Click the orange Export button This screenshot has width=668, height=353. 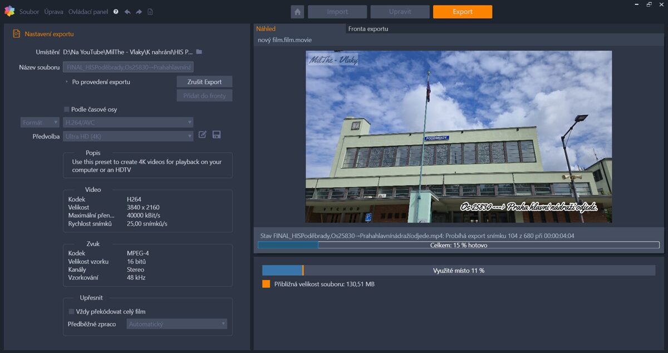(x=462, y=11)
